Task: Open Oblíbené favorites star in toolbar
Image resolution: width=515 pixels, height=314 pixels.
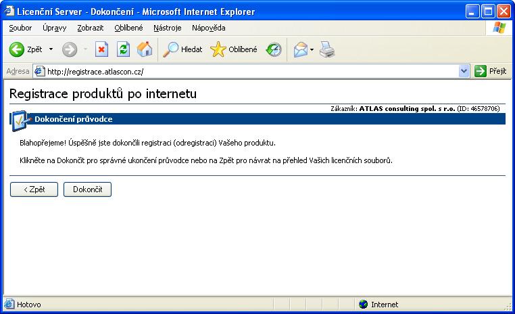Action: point(234,49)
